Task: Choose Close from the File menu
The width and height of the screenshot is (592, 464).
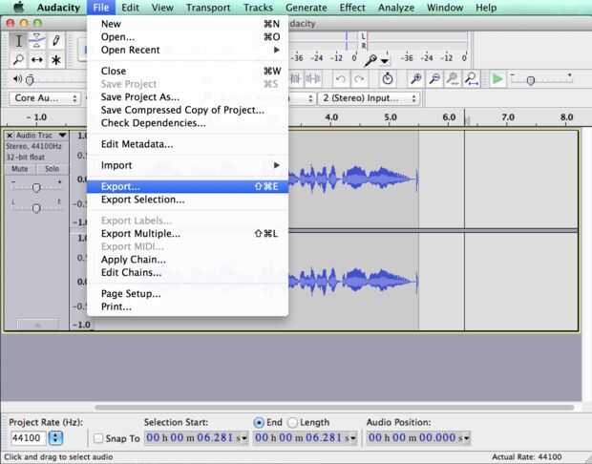Action: pos(187,71)
